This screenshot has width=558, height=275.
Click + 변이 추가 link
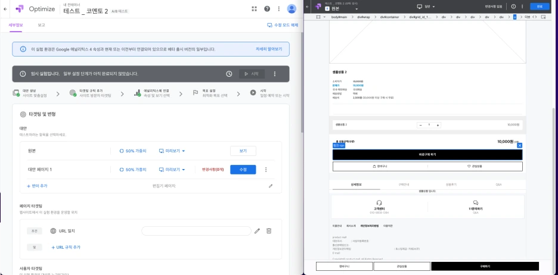[37, 186]
